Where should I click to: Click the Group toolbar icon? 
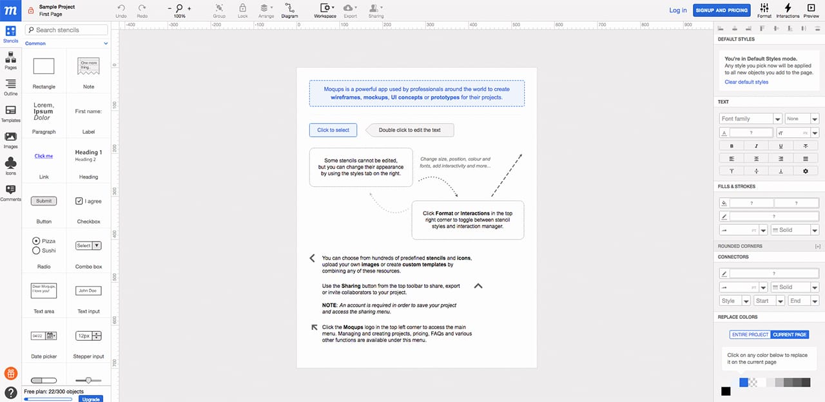219,8
